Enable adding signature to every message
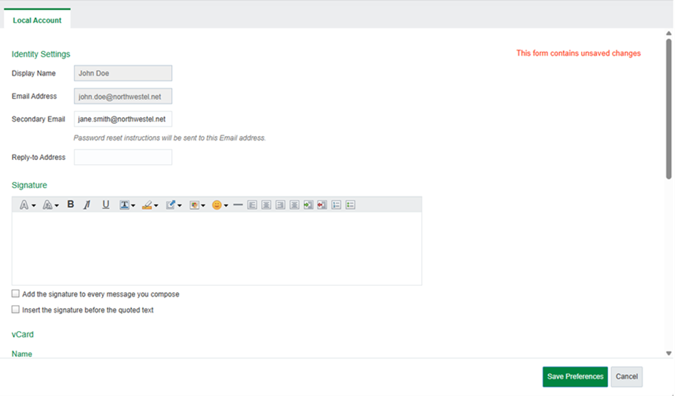675x396 pixels. tap(16, 294)
